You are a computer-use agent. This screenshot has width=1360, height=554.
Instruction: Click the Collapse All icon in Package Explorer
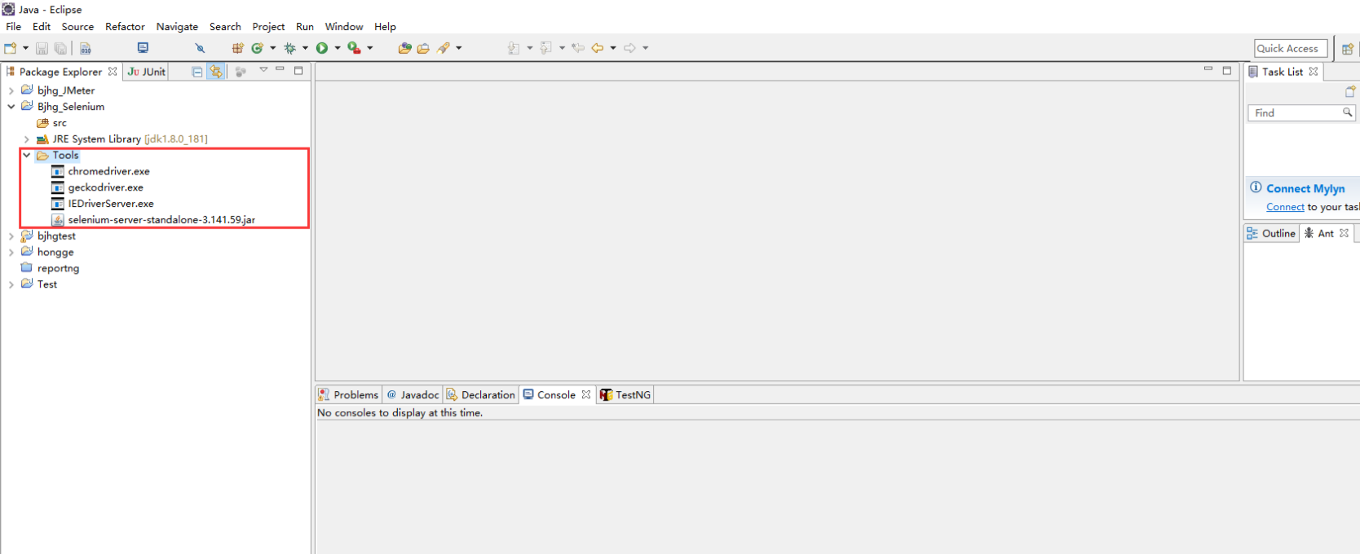(x=197, y=72)
